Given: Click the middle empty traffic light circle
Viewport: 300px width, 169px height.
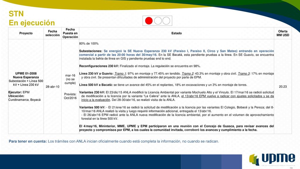Looking at the screenshot, I should point(158,21).
